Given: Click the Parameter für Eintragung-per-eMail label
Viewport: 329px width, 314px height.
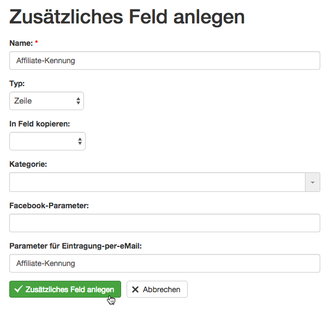Looking at the screenshot, I should pos(75,246).
